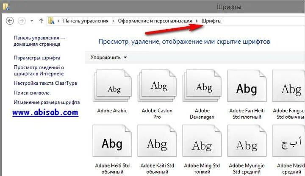This screenshot has width=305, height=176.
Task: Open Поиск символа link
Action: coord(31,93)
